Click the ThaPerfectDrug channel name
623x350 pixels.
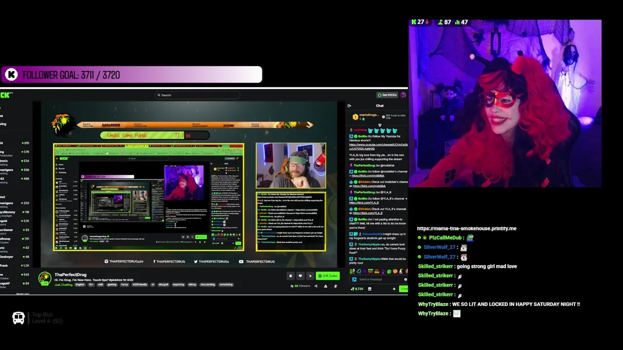[x=71, y=275]
